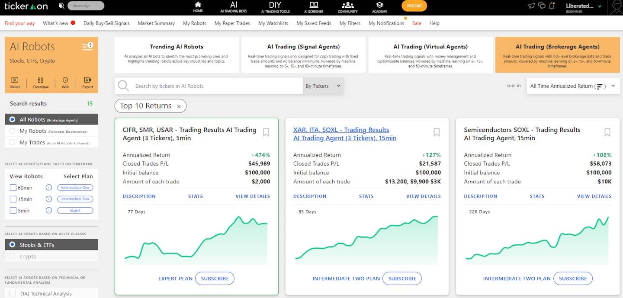This screenshot has height=298, width=623.
Task: Open AI Trading Bots in top navigation
Action: tap(234, 7)
